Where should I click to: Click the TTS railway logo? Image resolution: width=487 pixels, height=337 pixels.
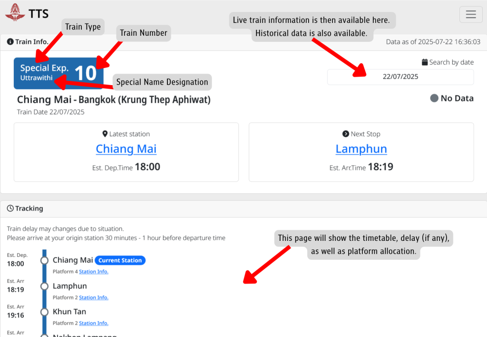[15, 12]
